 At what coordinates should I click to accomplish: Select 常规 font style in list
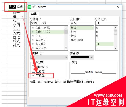click(x=82, y=28)
